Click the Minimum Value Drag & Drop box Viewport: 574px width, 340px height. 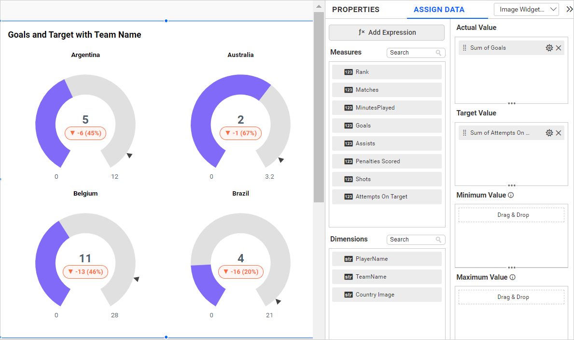tap(511, 215)
